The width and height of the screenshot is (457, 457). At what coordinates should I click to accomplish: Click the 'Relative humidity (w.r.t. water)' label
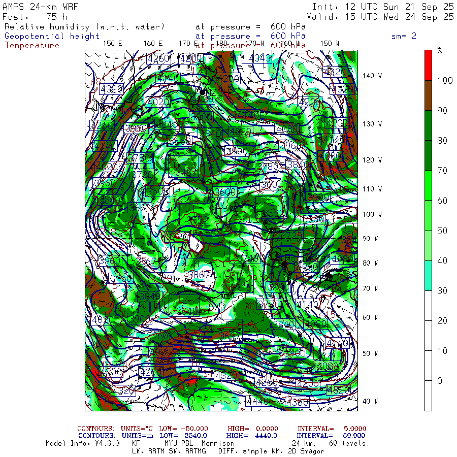(84, 27)
